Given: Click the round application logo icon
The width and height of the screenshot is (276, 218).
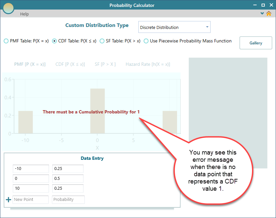Looking at the screenshot, I should click(8, 8).
